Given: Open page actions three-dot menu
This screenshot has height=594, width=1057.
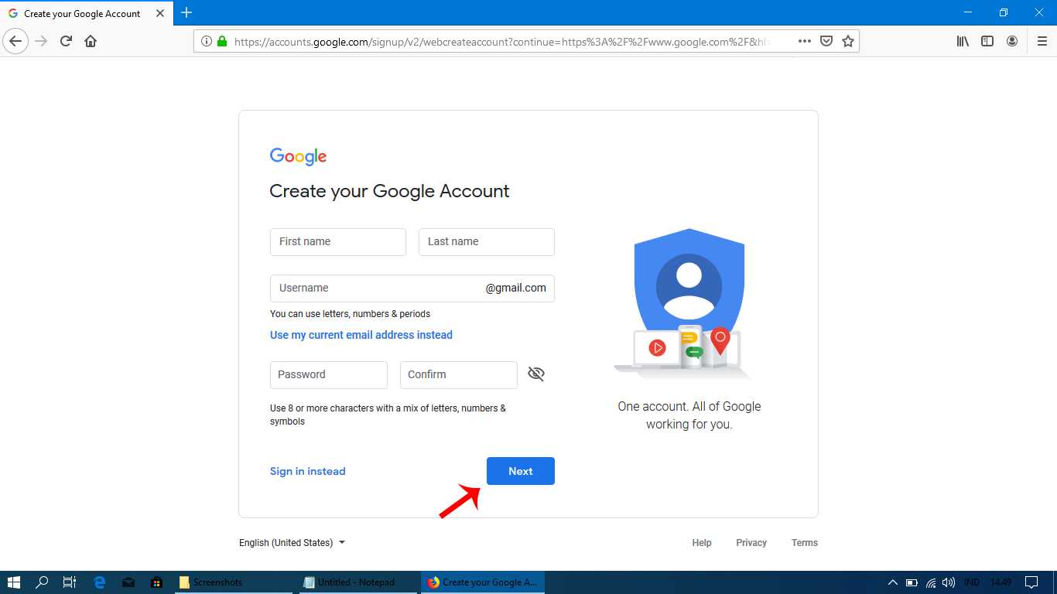Looking at the screenshot, I should tap(805, 42).
